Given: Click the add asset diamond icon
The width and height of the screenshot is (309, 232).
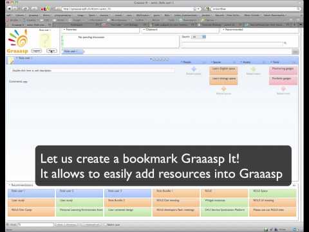Looking at the screenshot, I should [x=253, y=69].
